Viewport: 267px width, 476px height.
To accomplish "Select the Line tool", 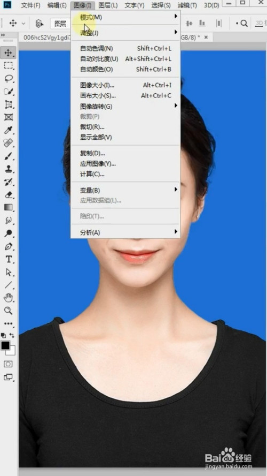I will coord(8,285).
